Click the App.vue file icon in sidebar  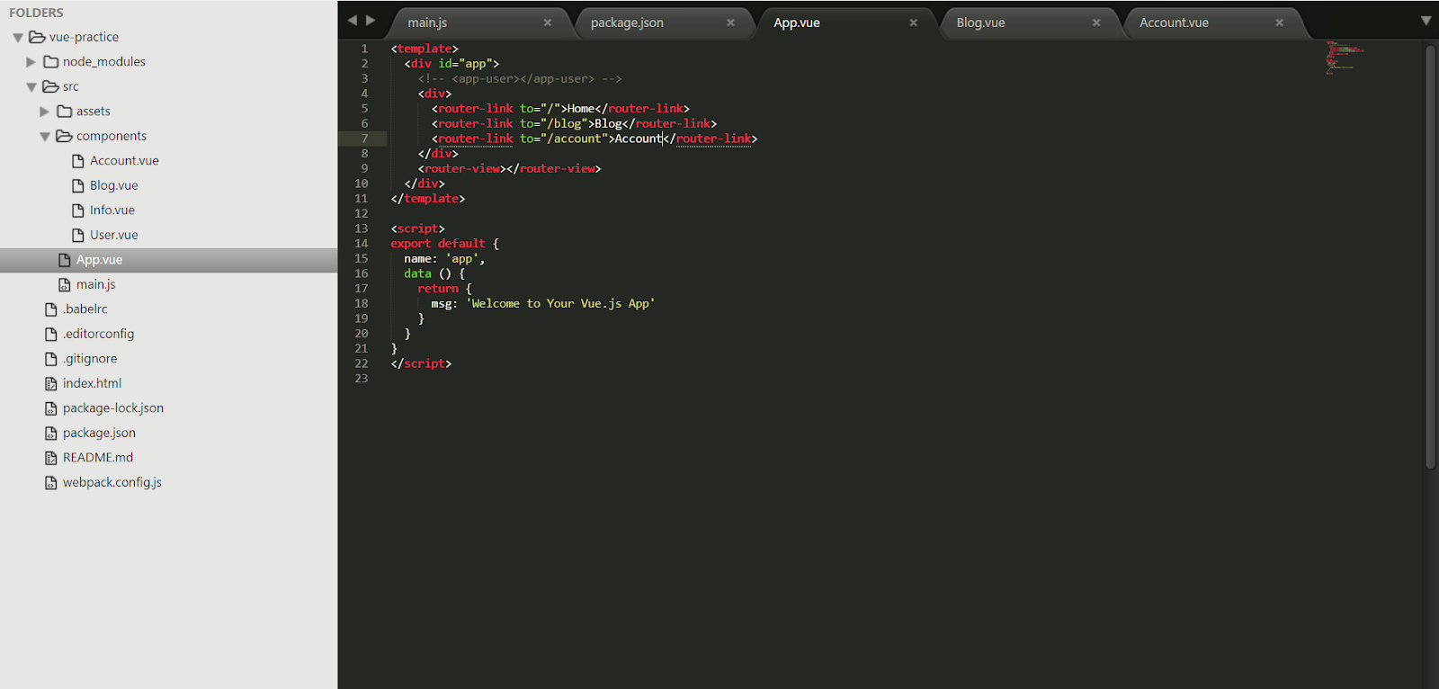pyautogui.click(x=65, y=260)
